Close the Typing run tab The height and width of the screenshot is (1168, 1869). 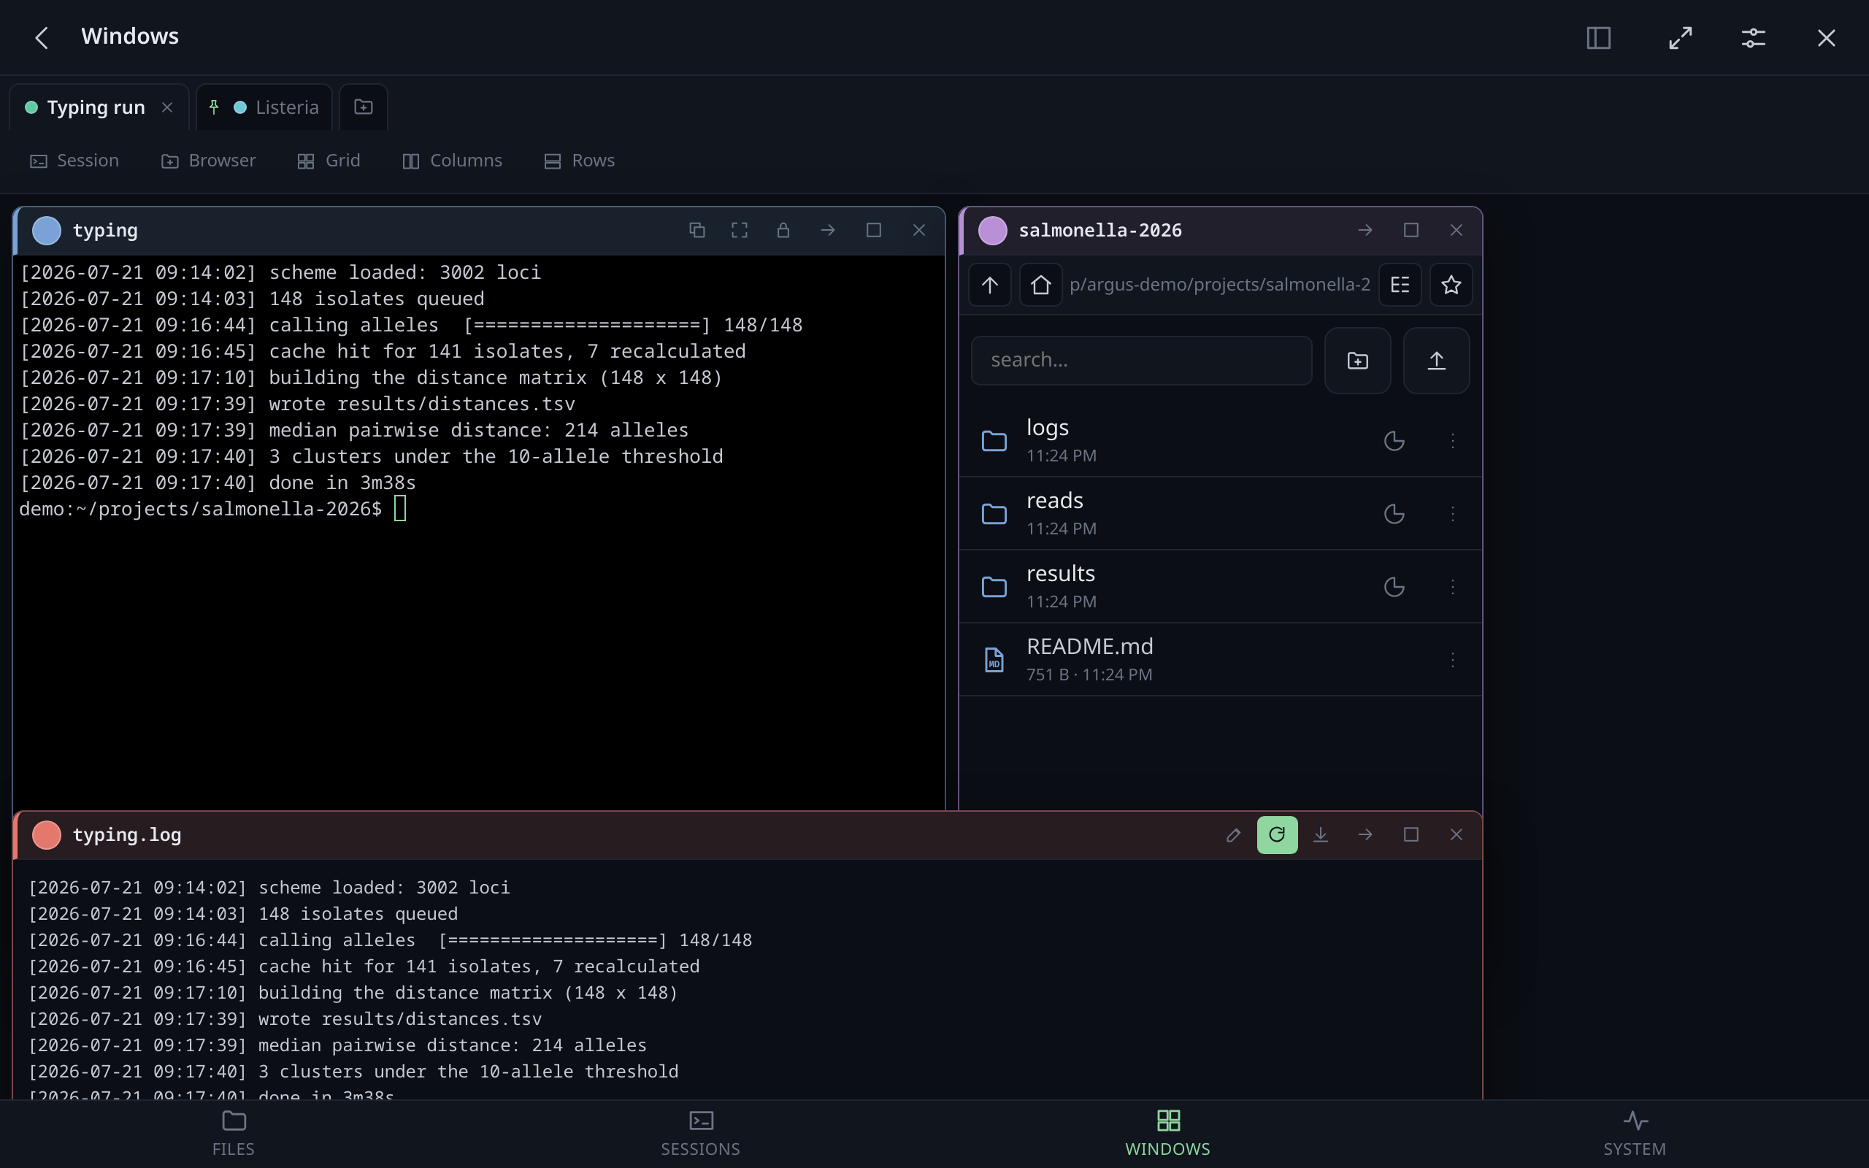166,107
